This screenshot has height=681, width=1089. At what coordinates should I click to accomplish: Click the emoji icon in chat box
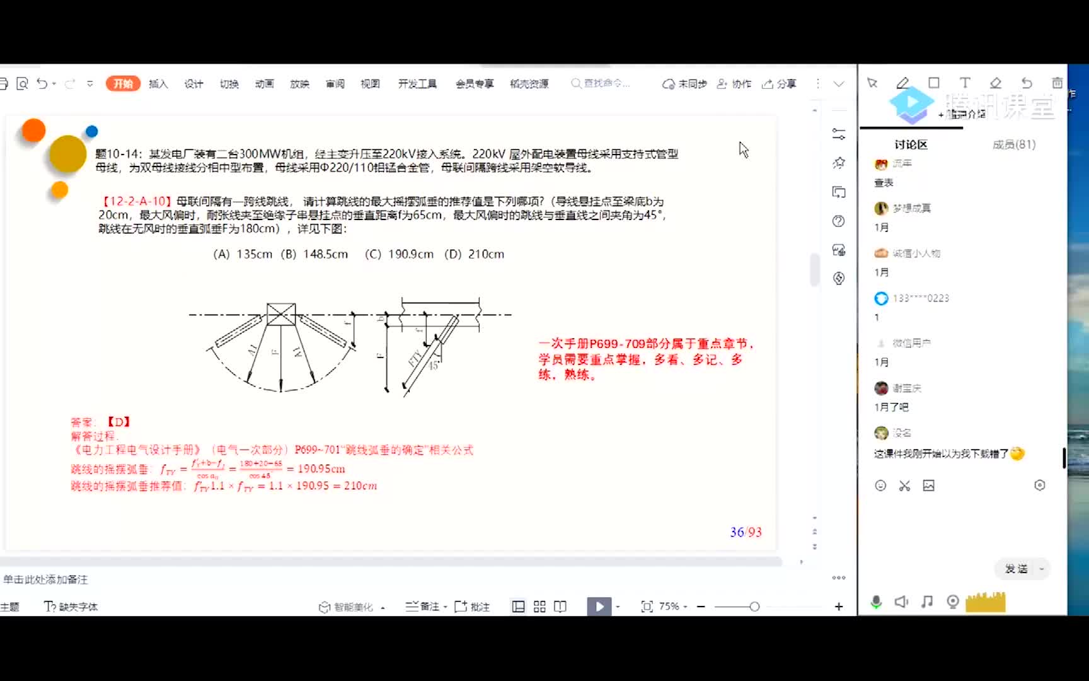(x=880, y=485)
